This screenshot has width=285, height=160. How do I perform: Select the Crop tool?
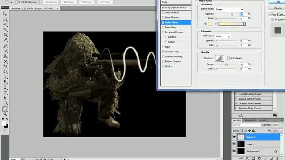tap(5, 35)
